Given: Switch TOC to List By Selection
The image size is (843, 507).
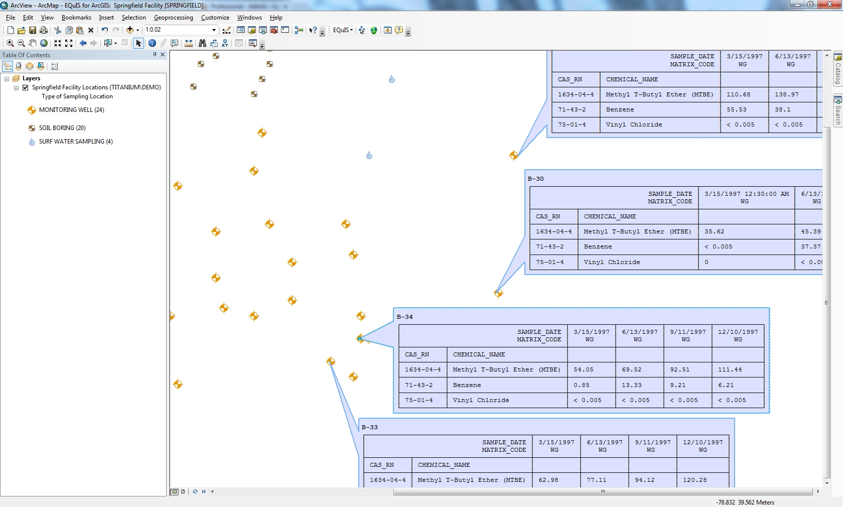Looking at the screenshot, I should coord(41,66).
